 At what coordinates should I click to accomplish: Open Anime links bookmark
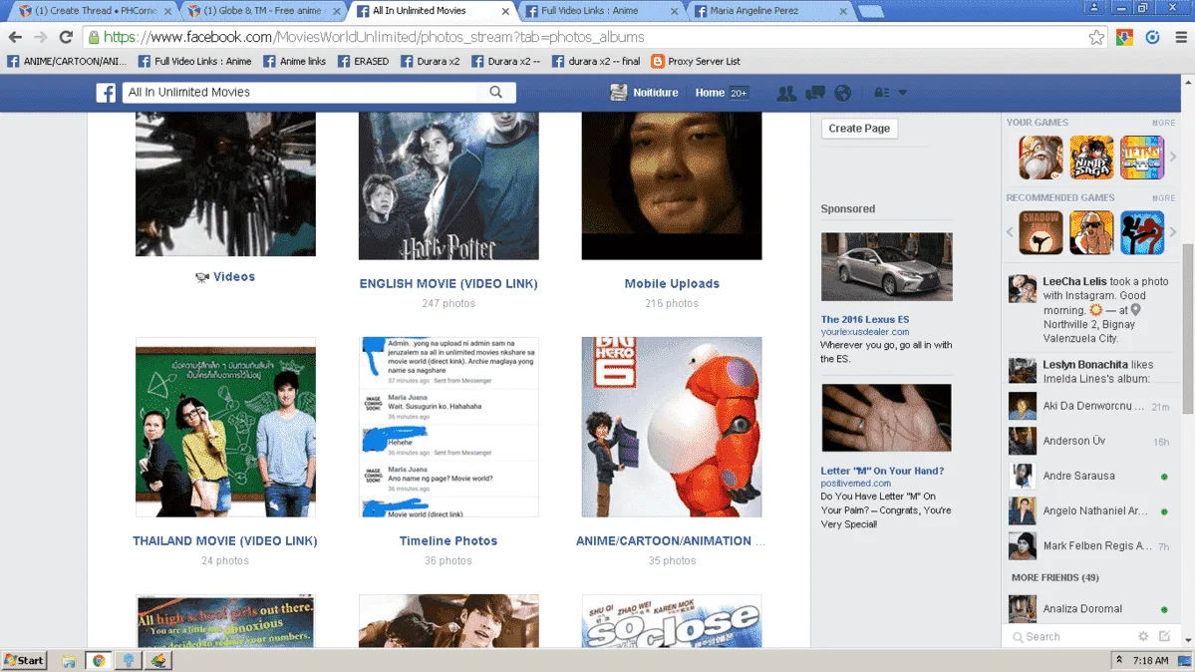tap(294, 61)
